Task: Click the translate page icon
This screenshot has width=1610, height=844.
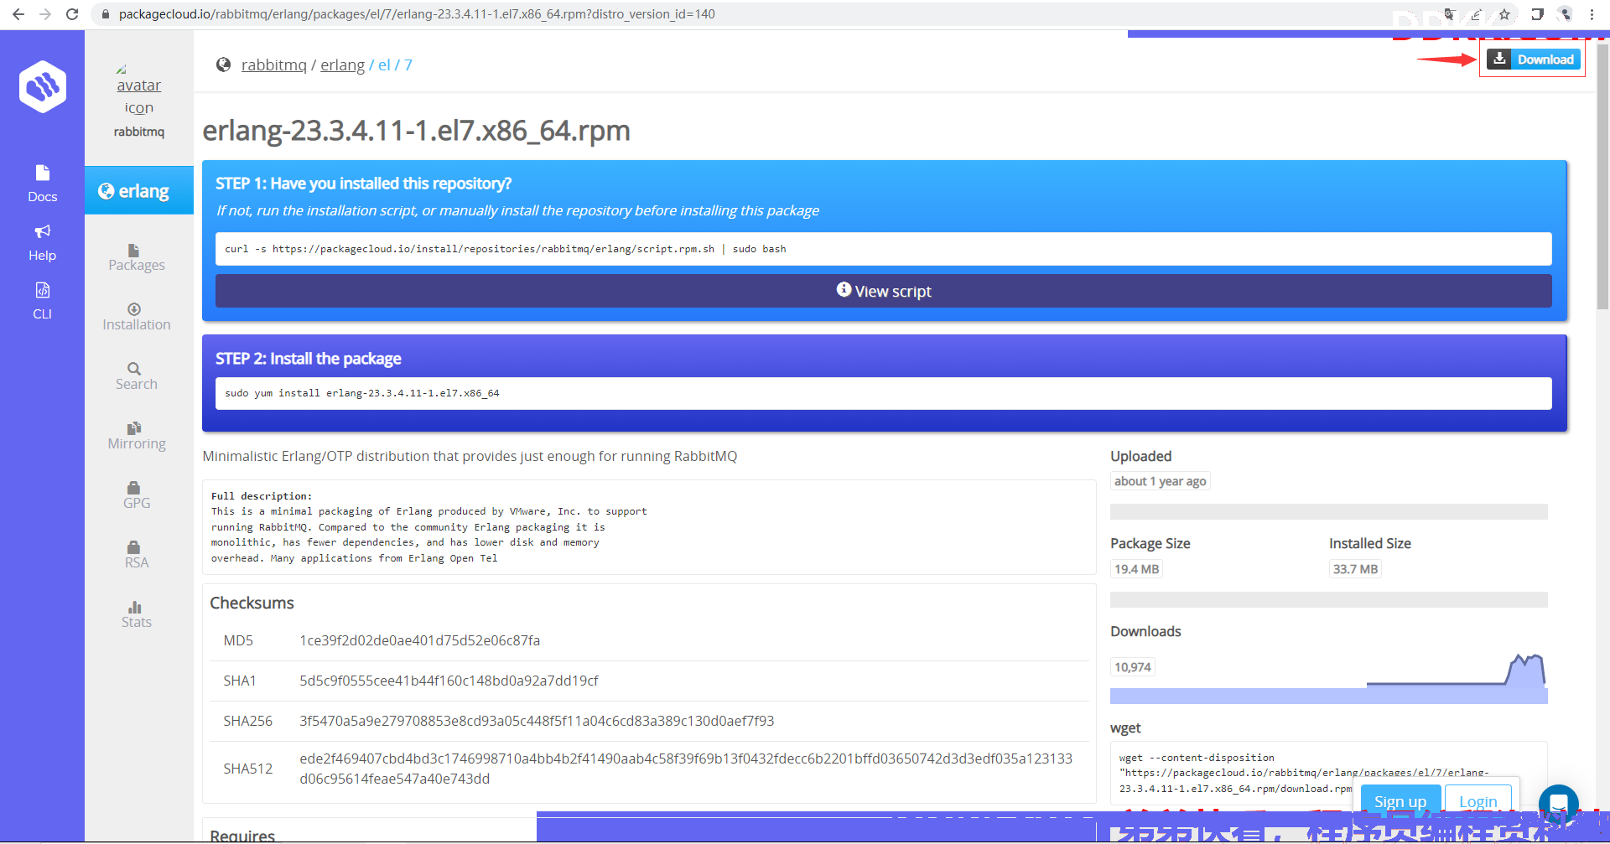Action: [x=1449, y=14]
